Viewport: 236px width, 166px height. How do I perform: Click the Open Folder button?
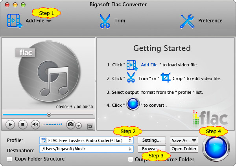click(184, 149)
